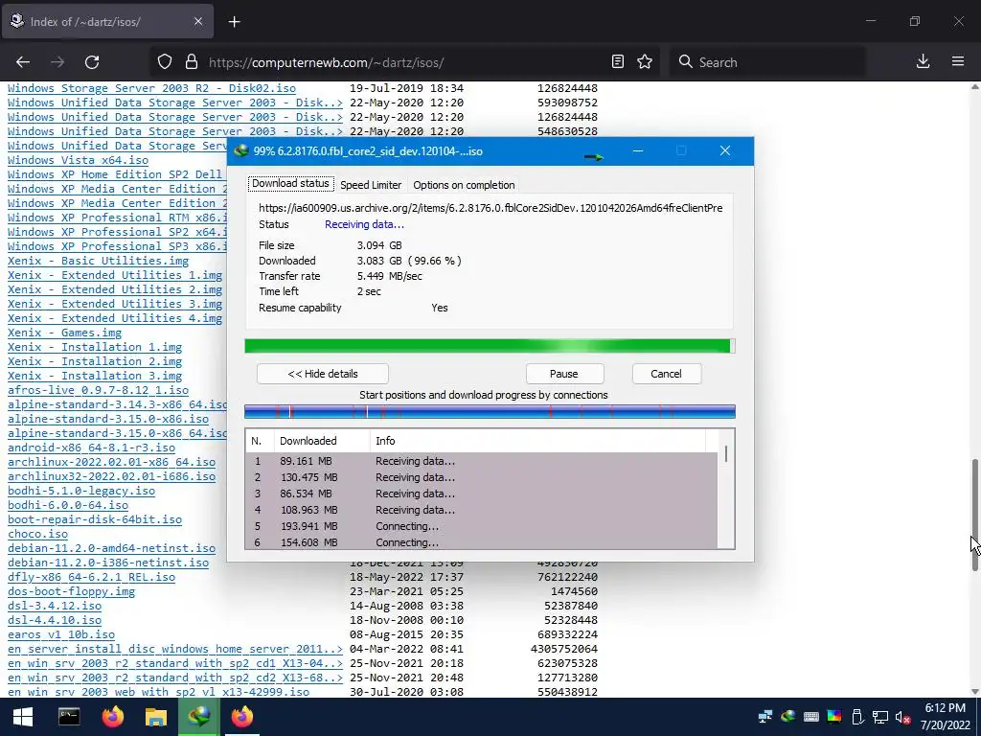Open earos_v1_10b.iso link
The width and height of the screenshot is (981, 736).
pyautogui.click(x=61, y=635)
